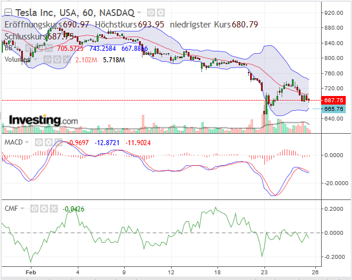Open CMF indicator settings gear

click(44, 209)
